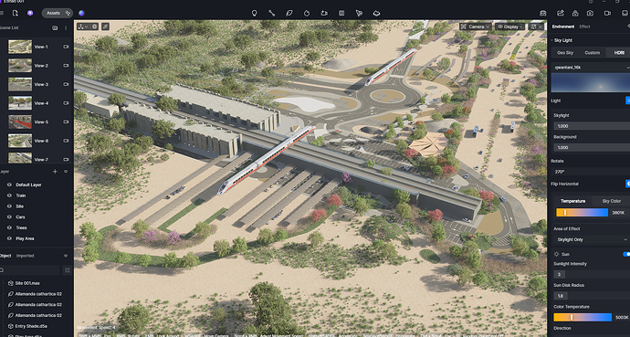Click the HDRI sky preview image

pos(591,83)
